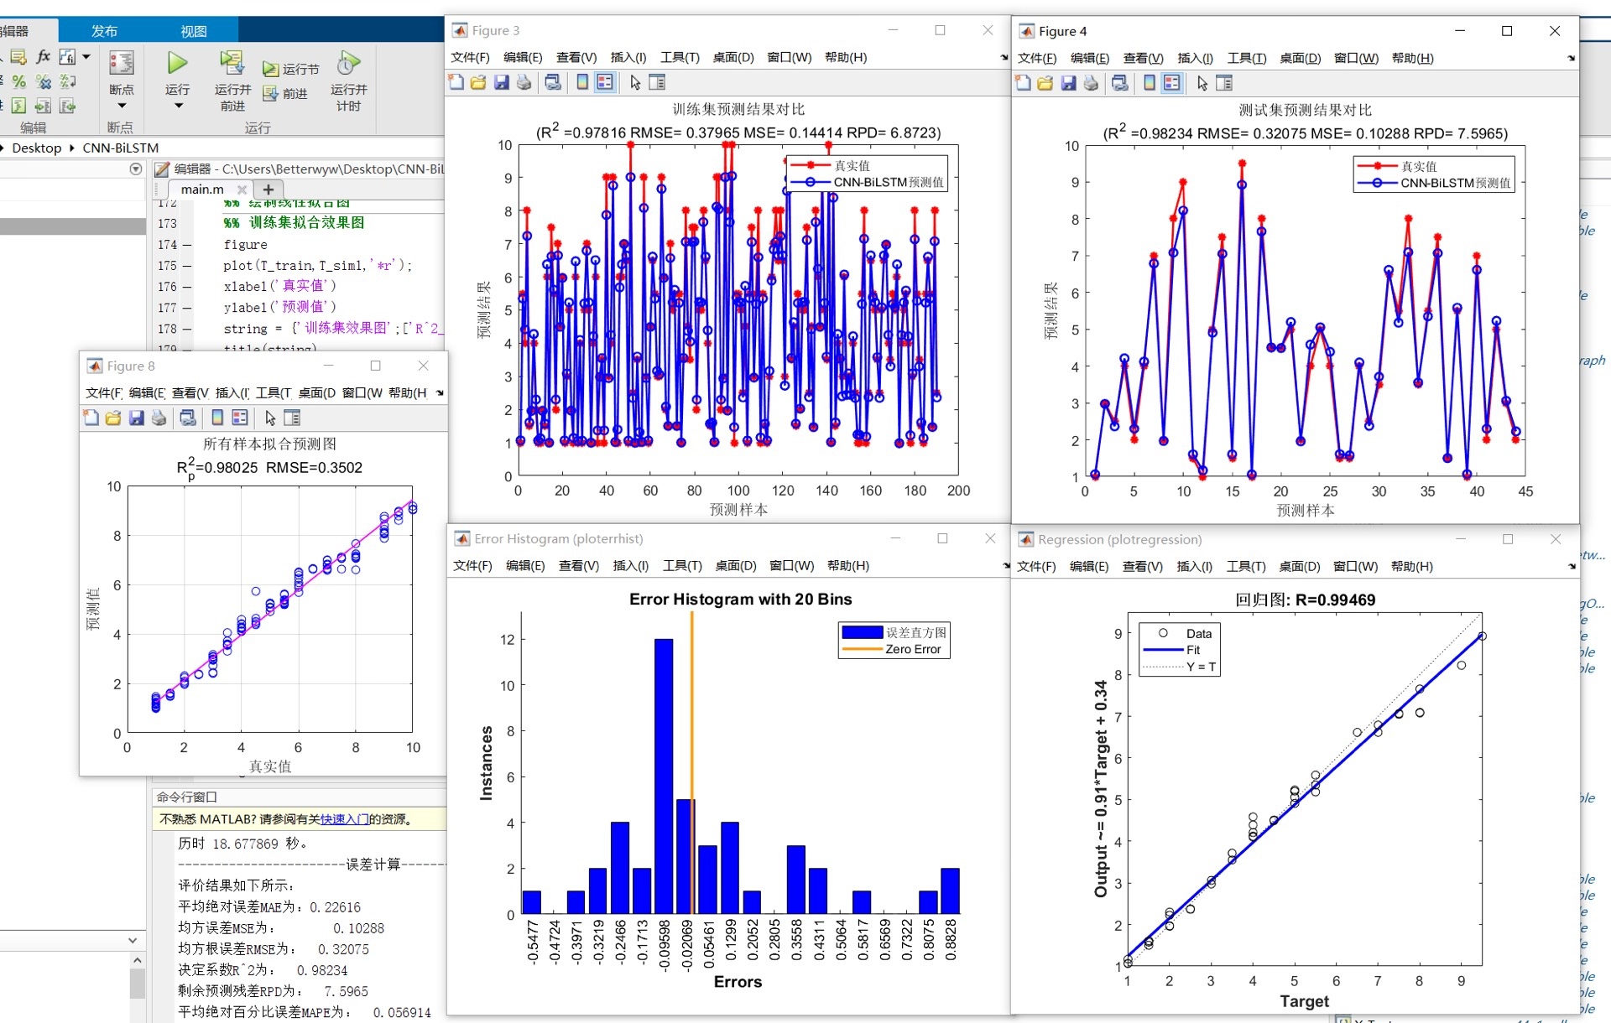Save Figure 3 using the floppy disk icon

tap(502, 82)
